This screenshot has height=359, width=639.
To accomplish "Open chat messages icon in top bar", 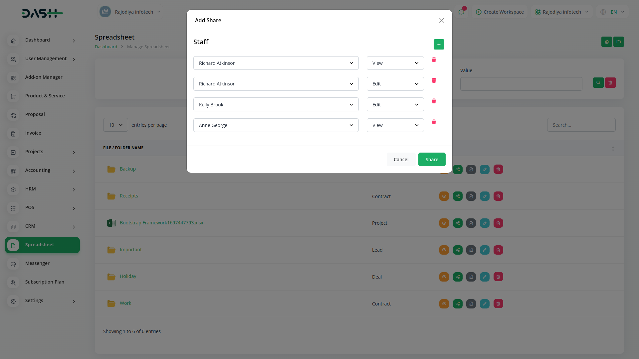I will pyautogui.click(x=461, y=12).
